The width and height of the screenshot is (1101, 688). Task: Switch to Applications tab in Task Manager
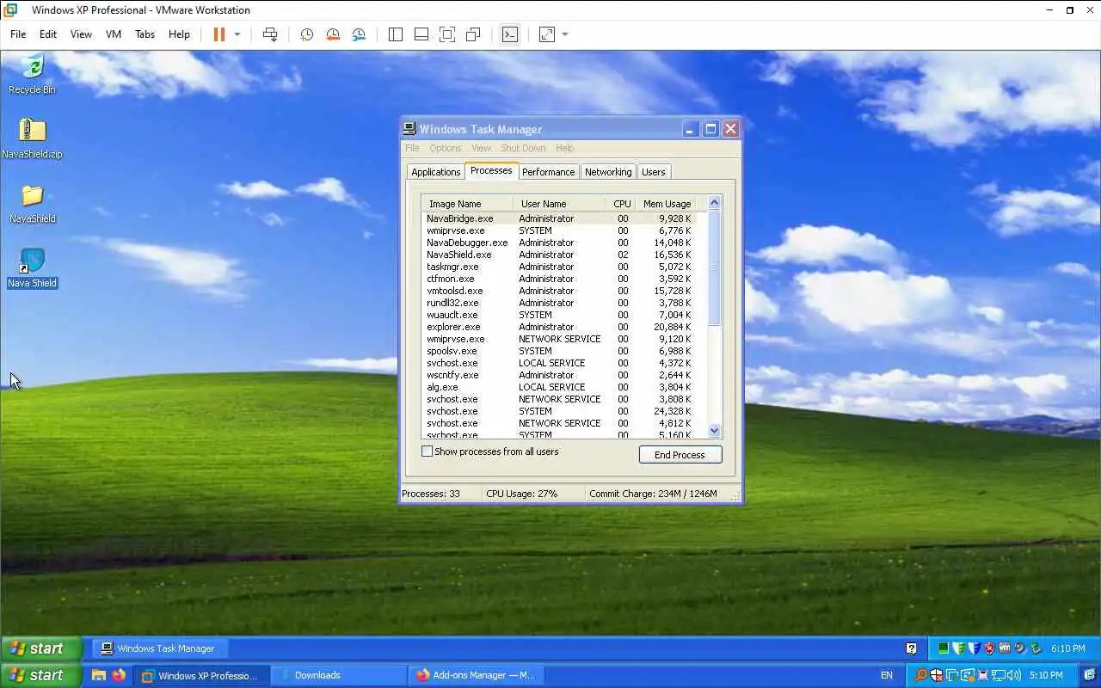[x=436, y=172]
